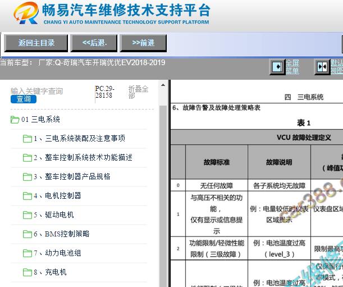This screenshot has width=343, height=287.
Task: Click the 畅易汽车维修技术支持平台 title
Action: click(x=126, y=10)
